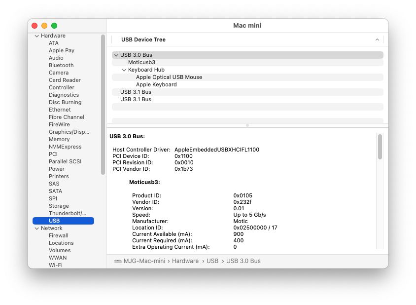Viewport: 416px width, 305px height.
Task: Collapse the USB 3.0 Bus tree row
Action: click(116, 55)
